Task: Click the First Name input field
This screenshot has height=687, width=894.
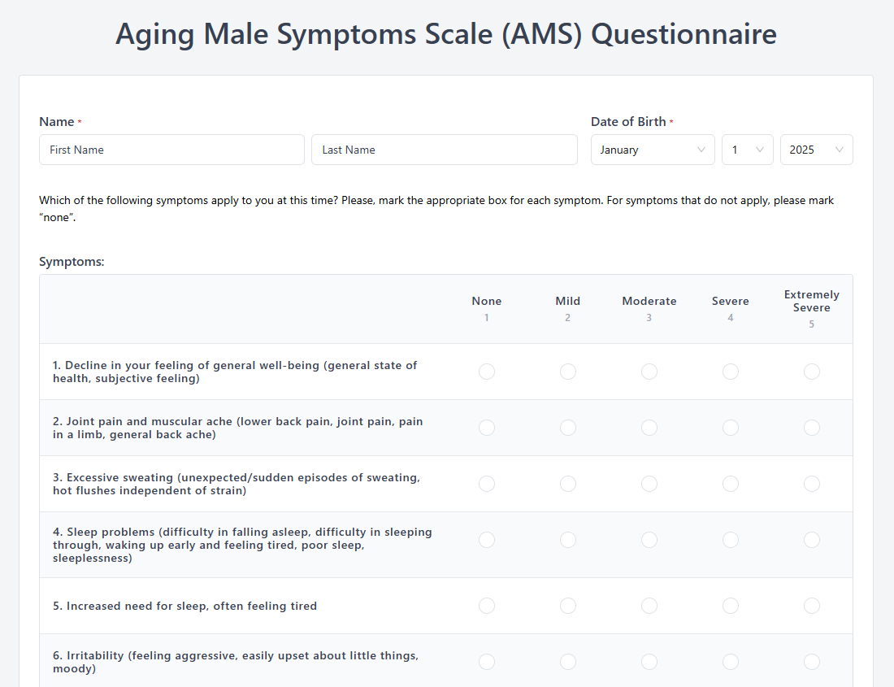Action: tap(171, 150)
